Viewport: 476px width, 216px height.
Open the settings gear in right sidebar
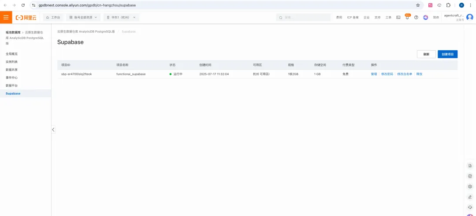coord(470,187)
